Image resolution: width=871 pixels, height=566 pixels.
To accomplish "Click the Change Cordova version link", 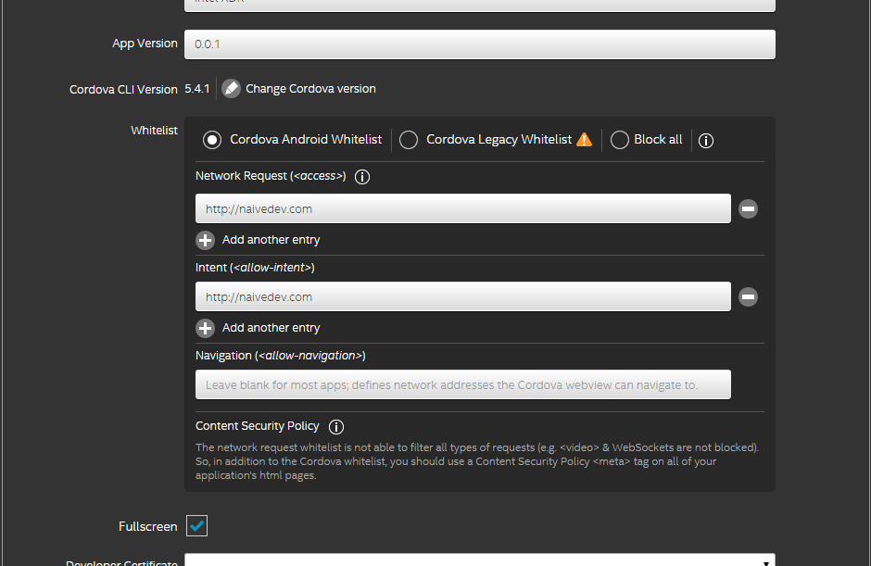I will click(310, 89).
